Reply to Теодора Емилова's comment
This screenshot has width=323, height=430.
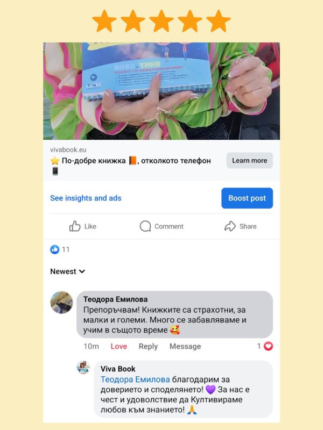point(148,346)
